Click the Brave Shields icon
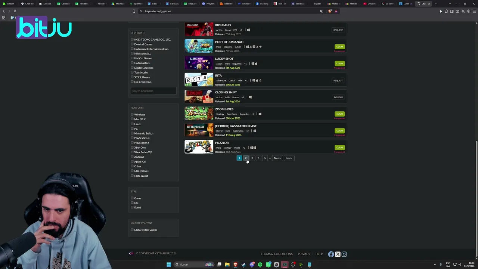 point(330,11)
